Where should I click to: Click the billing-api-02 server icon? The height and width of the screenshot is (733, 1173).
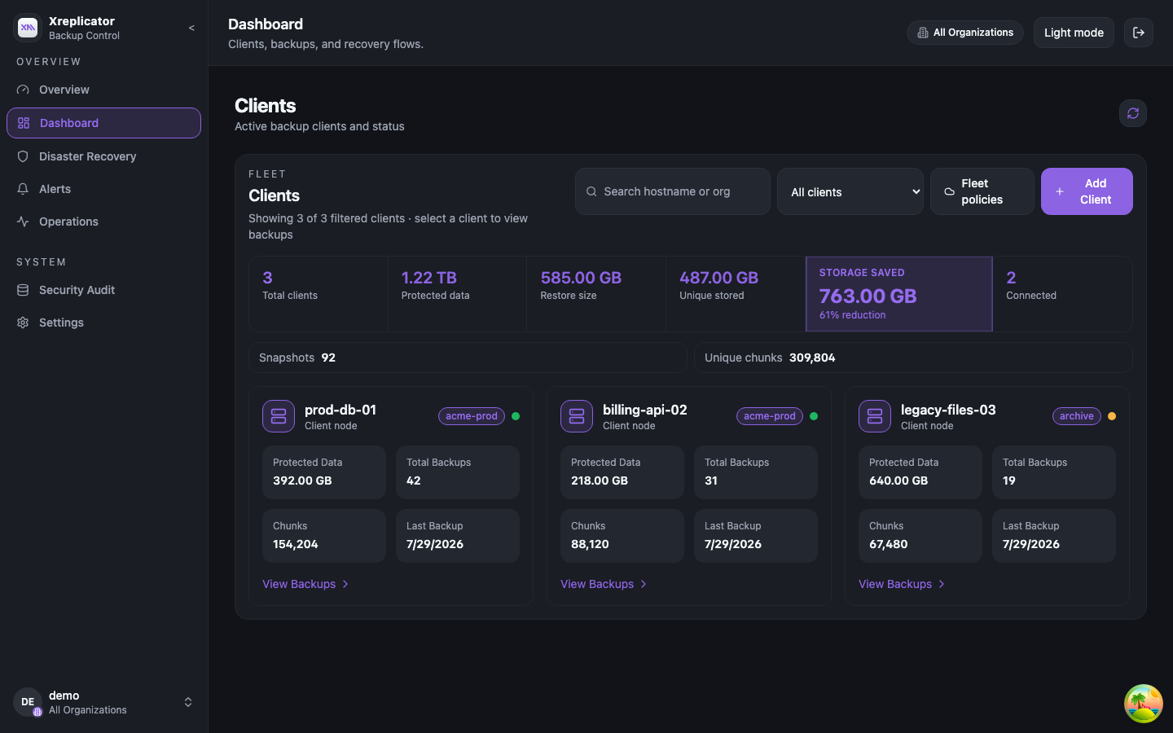[x=577, y=416]
